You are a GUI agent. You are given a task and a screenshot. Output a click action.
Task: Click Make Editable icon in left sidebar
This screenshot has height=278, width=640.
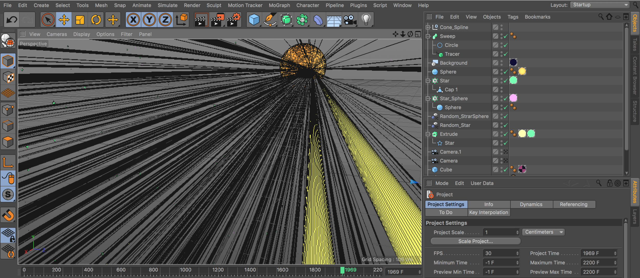coord(8,41)
